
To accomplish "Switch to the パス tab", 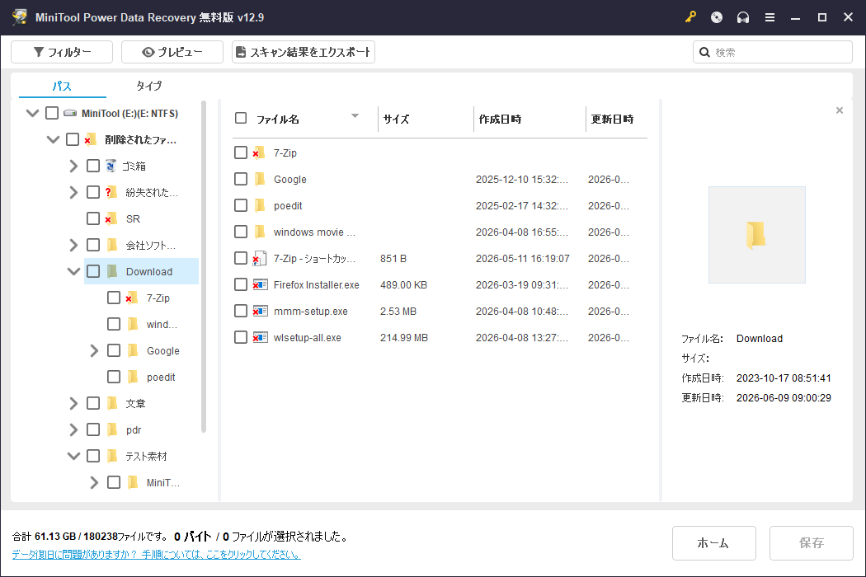I will coord(62,86).
